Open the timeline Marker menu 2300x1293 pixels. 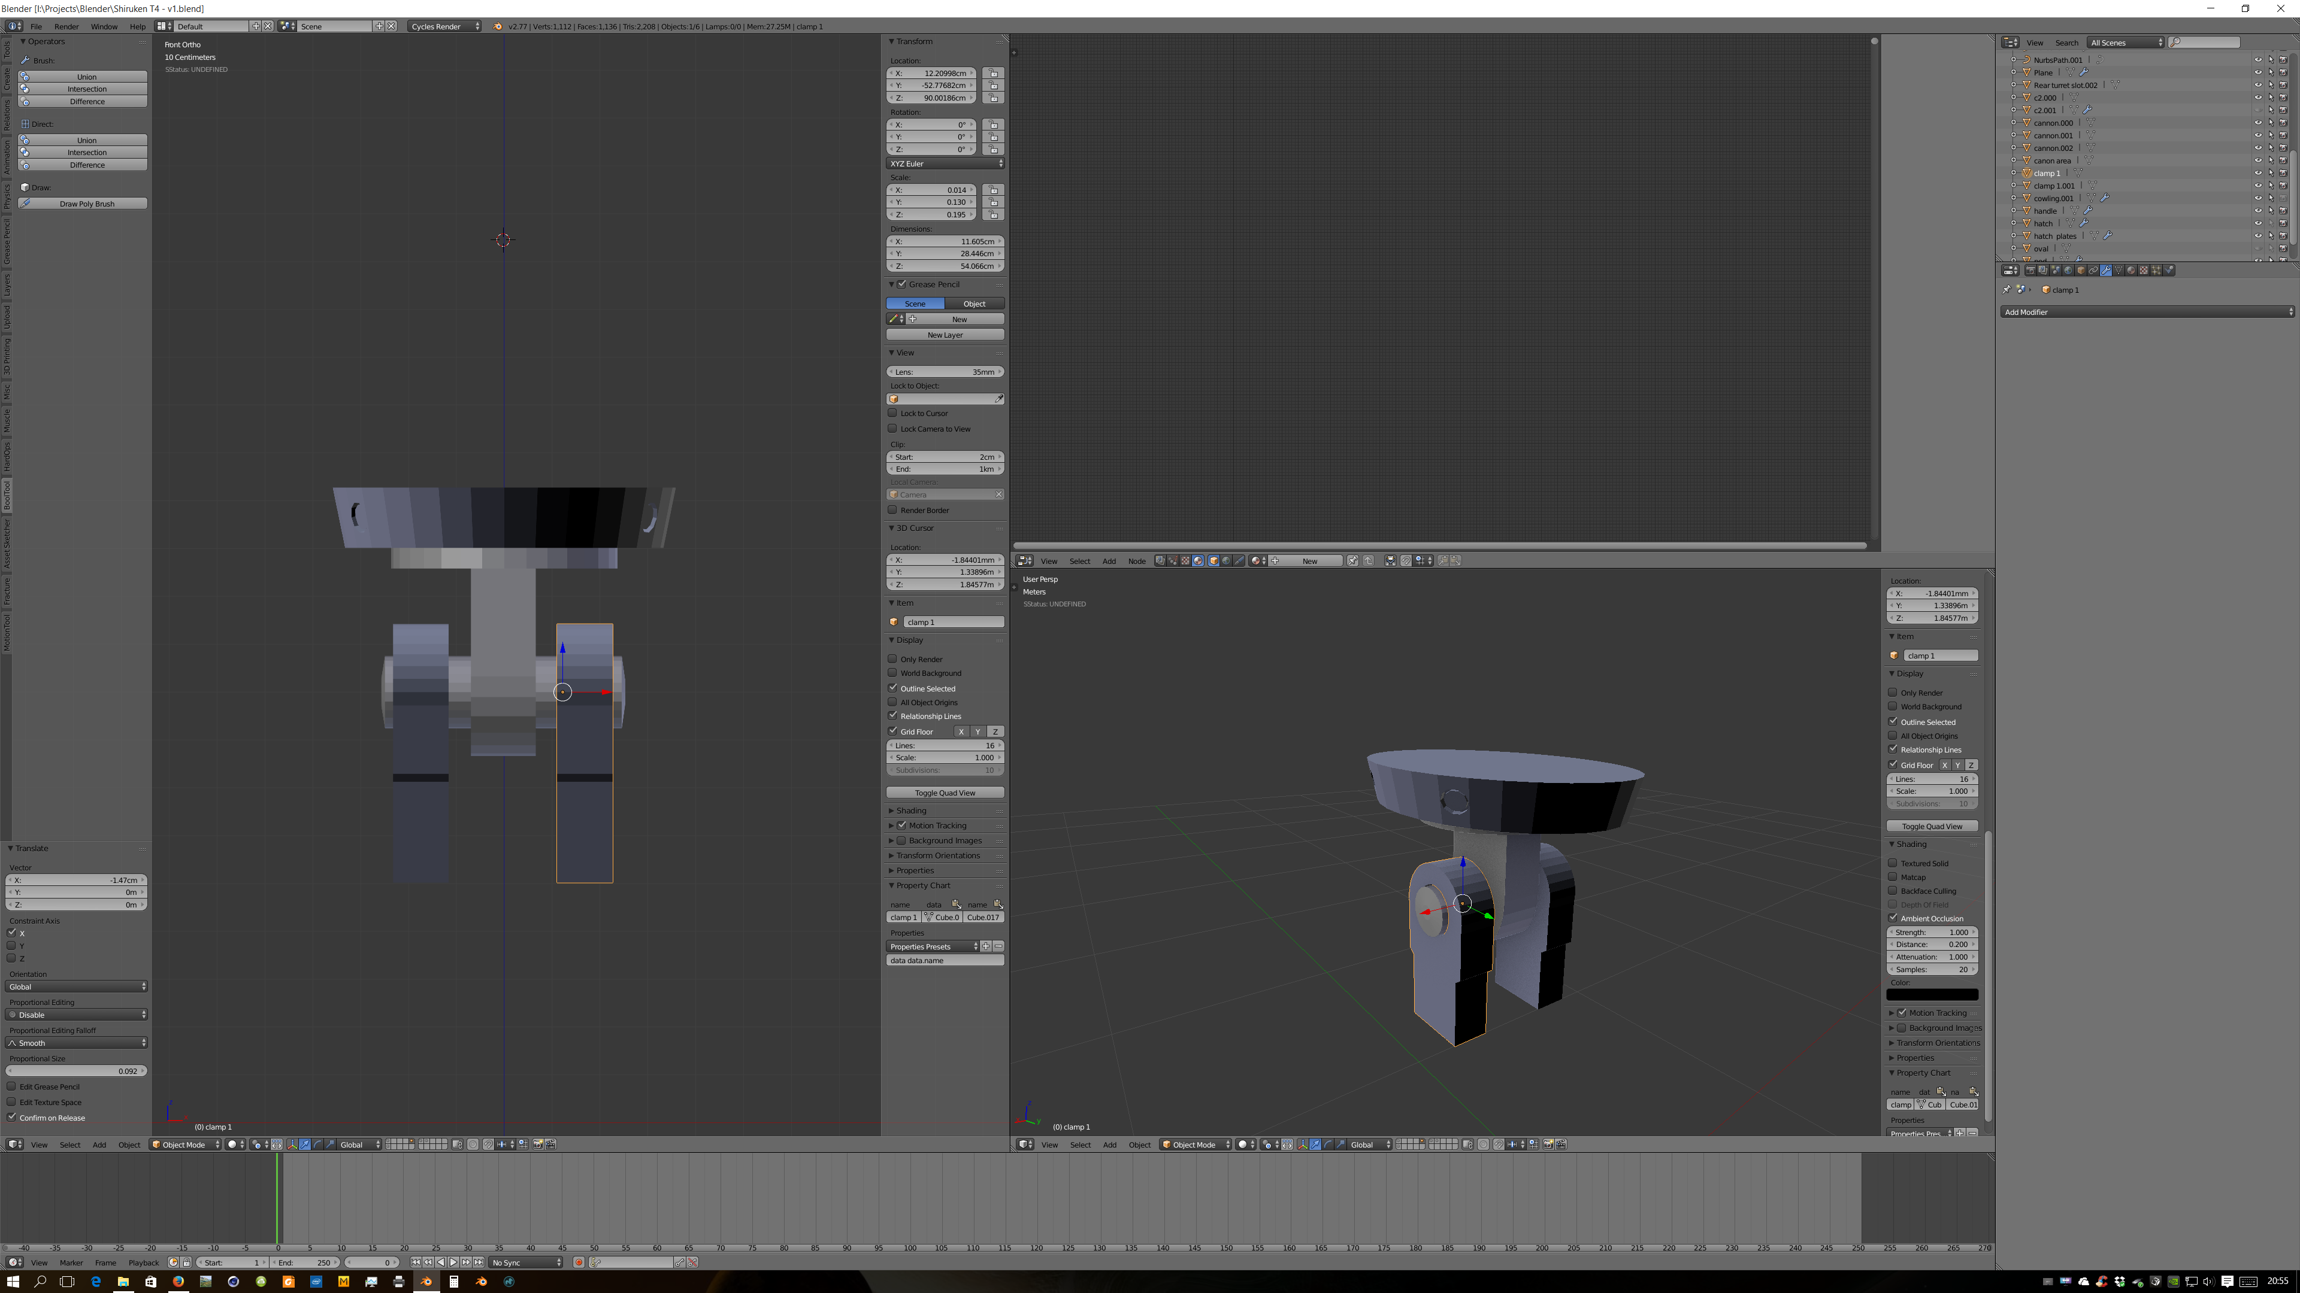(71, 1262)
